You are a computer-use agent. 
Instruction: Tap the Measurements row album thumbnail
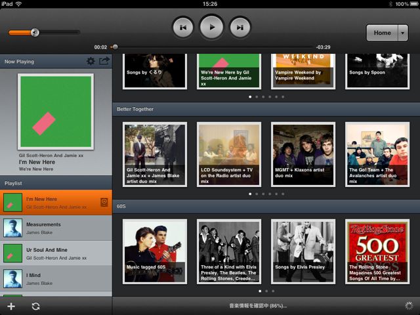[12, 228]
